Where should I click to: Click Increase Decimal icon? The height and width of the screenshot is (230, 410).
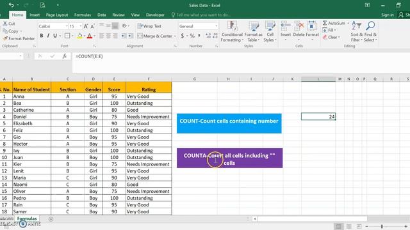tap(208, 36)
